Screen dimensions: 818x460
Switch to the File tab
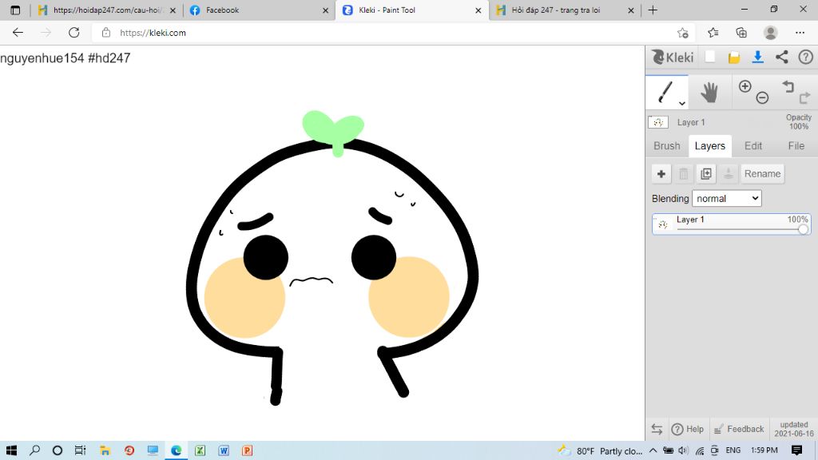(x=796, y=146)
